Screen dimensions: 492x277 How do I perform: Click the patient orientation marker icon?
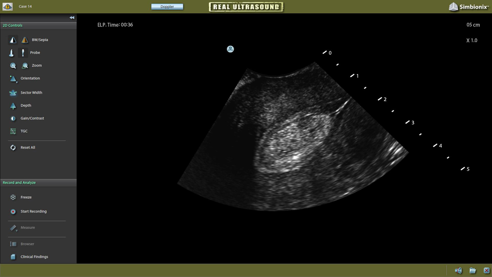(x=230, y=49)
